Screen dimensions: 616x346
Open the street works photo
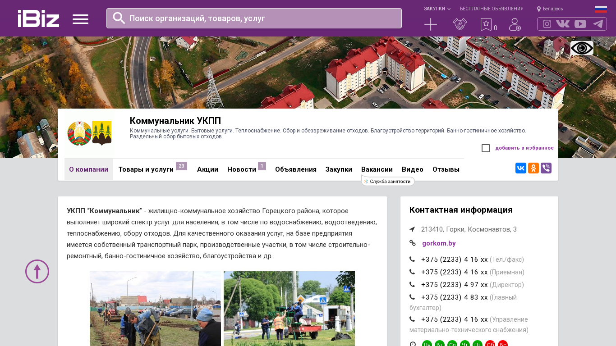pyautogui.click(x=289, y=309)
